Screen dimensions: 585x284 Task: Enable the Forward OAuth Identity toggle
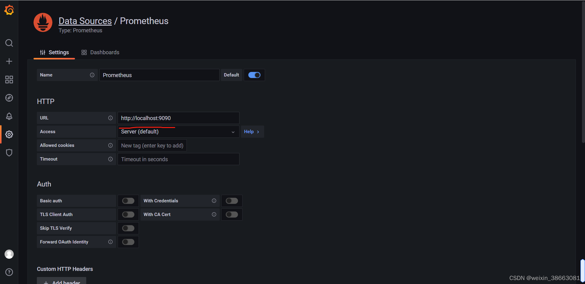(x=128, y=242)
